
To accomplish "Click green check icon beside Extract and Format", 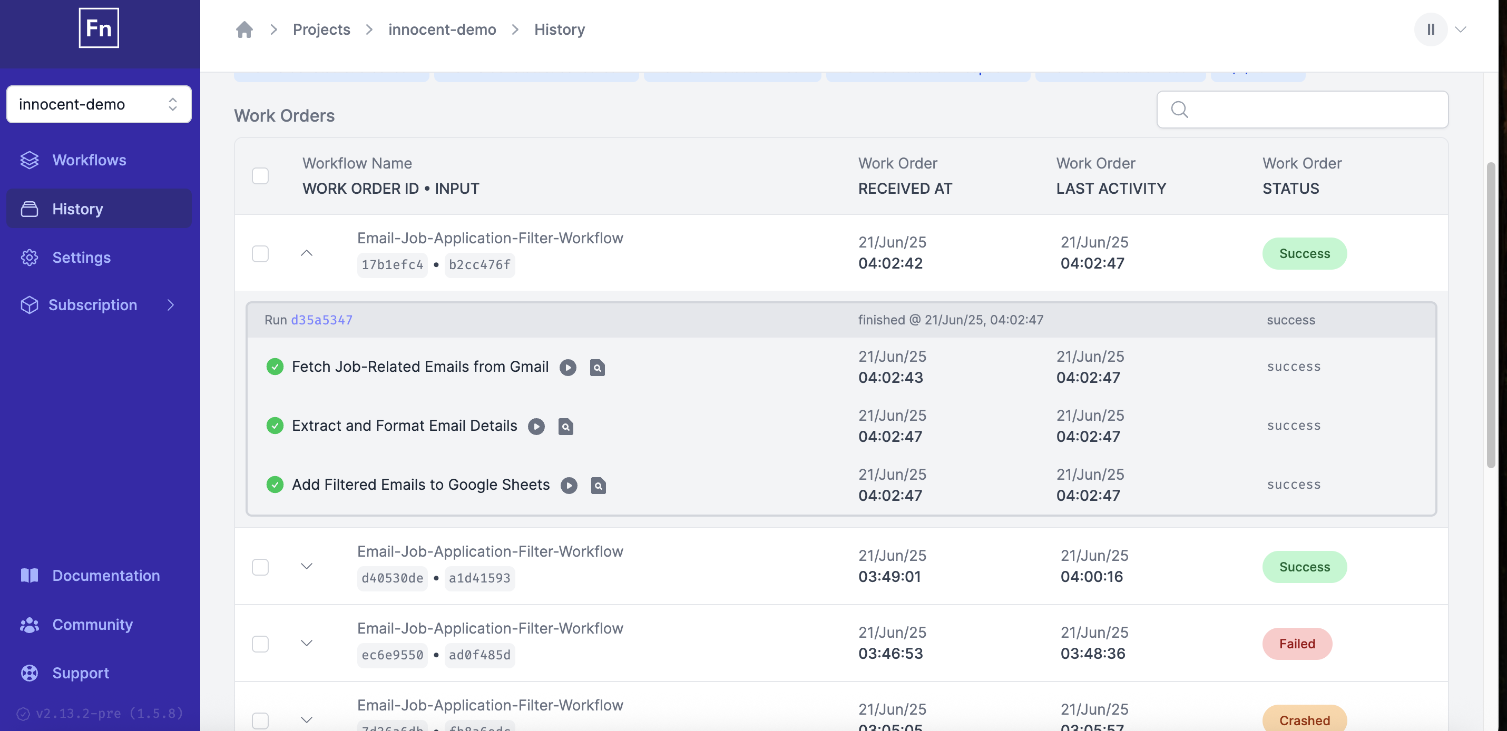I will point(275,426).
